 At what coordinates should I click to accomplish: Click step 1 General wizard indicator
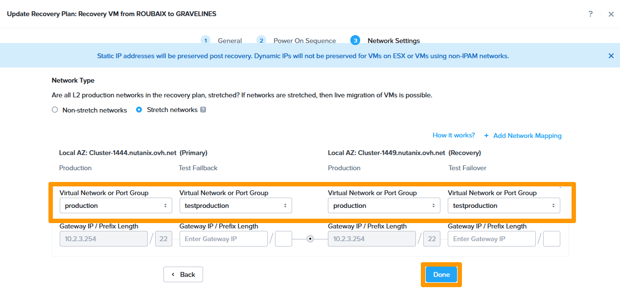pyautogui.click(x=206, y=41)
